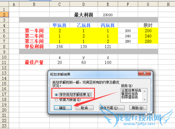Select row 23 header

pos(4,126)
